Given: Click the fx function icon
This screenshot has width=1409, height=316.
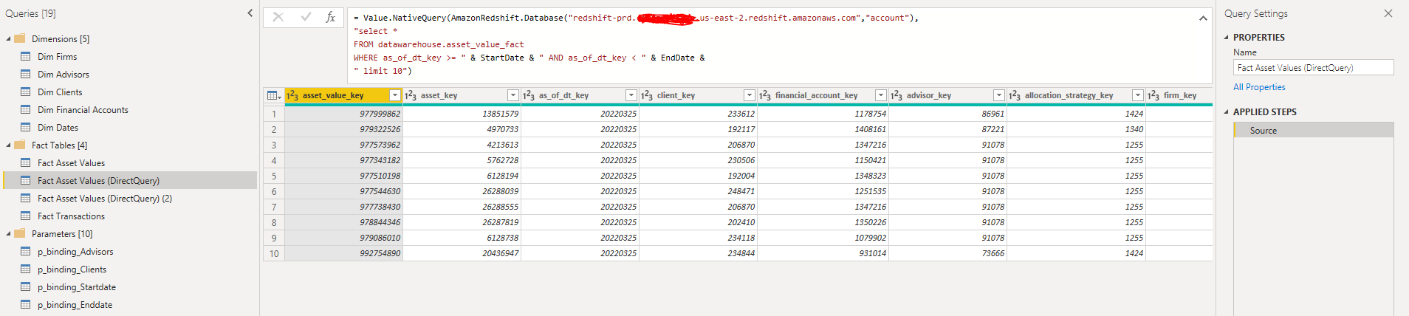Looking at the screenshot, I should (x=331, y=17).
